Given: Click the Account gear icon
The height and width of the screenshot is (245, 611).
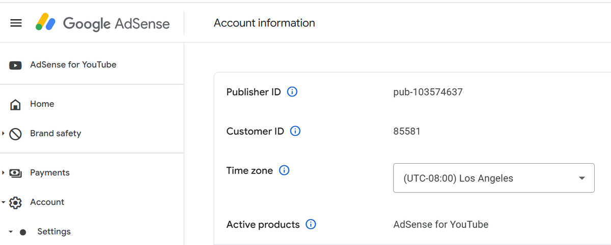Looking at the screenshot, I should point(15,202).
